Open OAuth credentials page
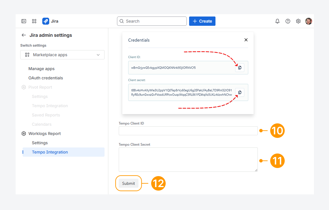329x210 pixels. pos(46,78)
